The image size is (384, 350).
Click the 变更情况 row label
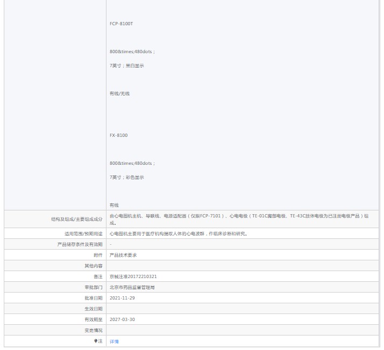click(93, 330)
